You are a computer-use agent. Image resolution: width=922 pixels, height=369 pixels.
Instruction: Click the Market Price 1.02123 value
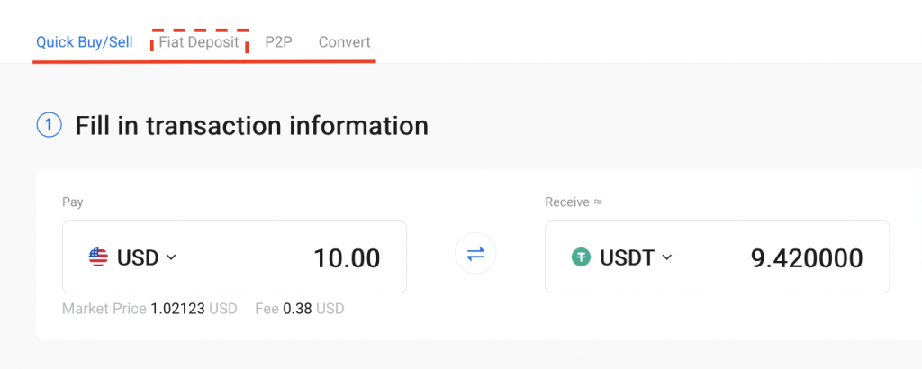tap(178, 309)
